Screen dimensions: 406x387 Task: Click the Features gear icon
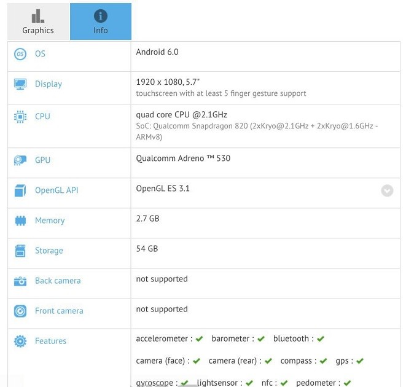20,342
